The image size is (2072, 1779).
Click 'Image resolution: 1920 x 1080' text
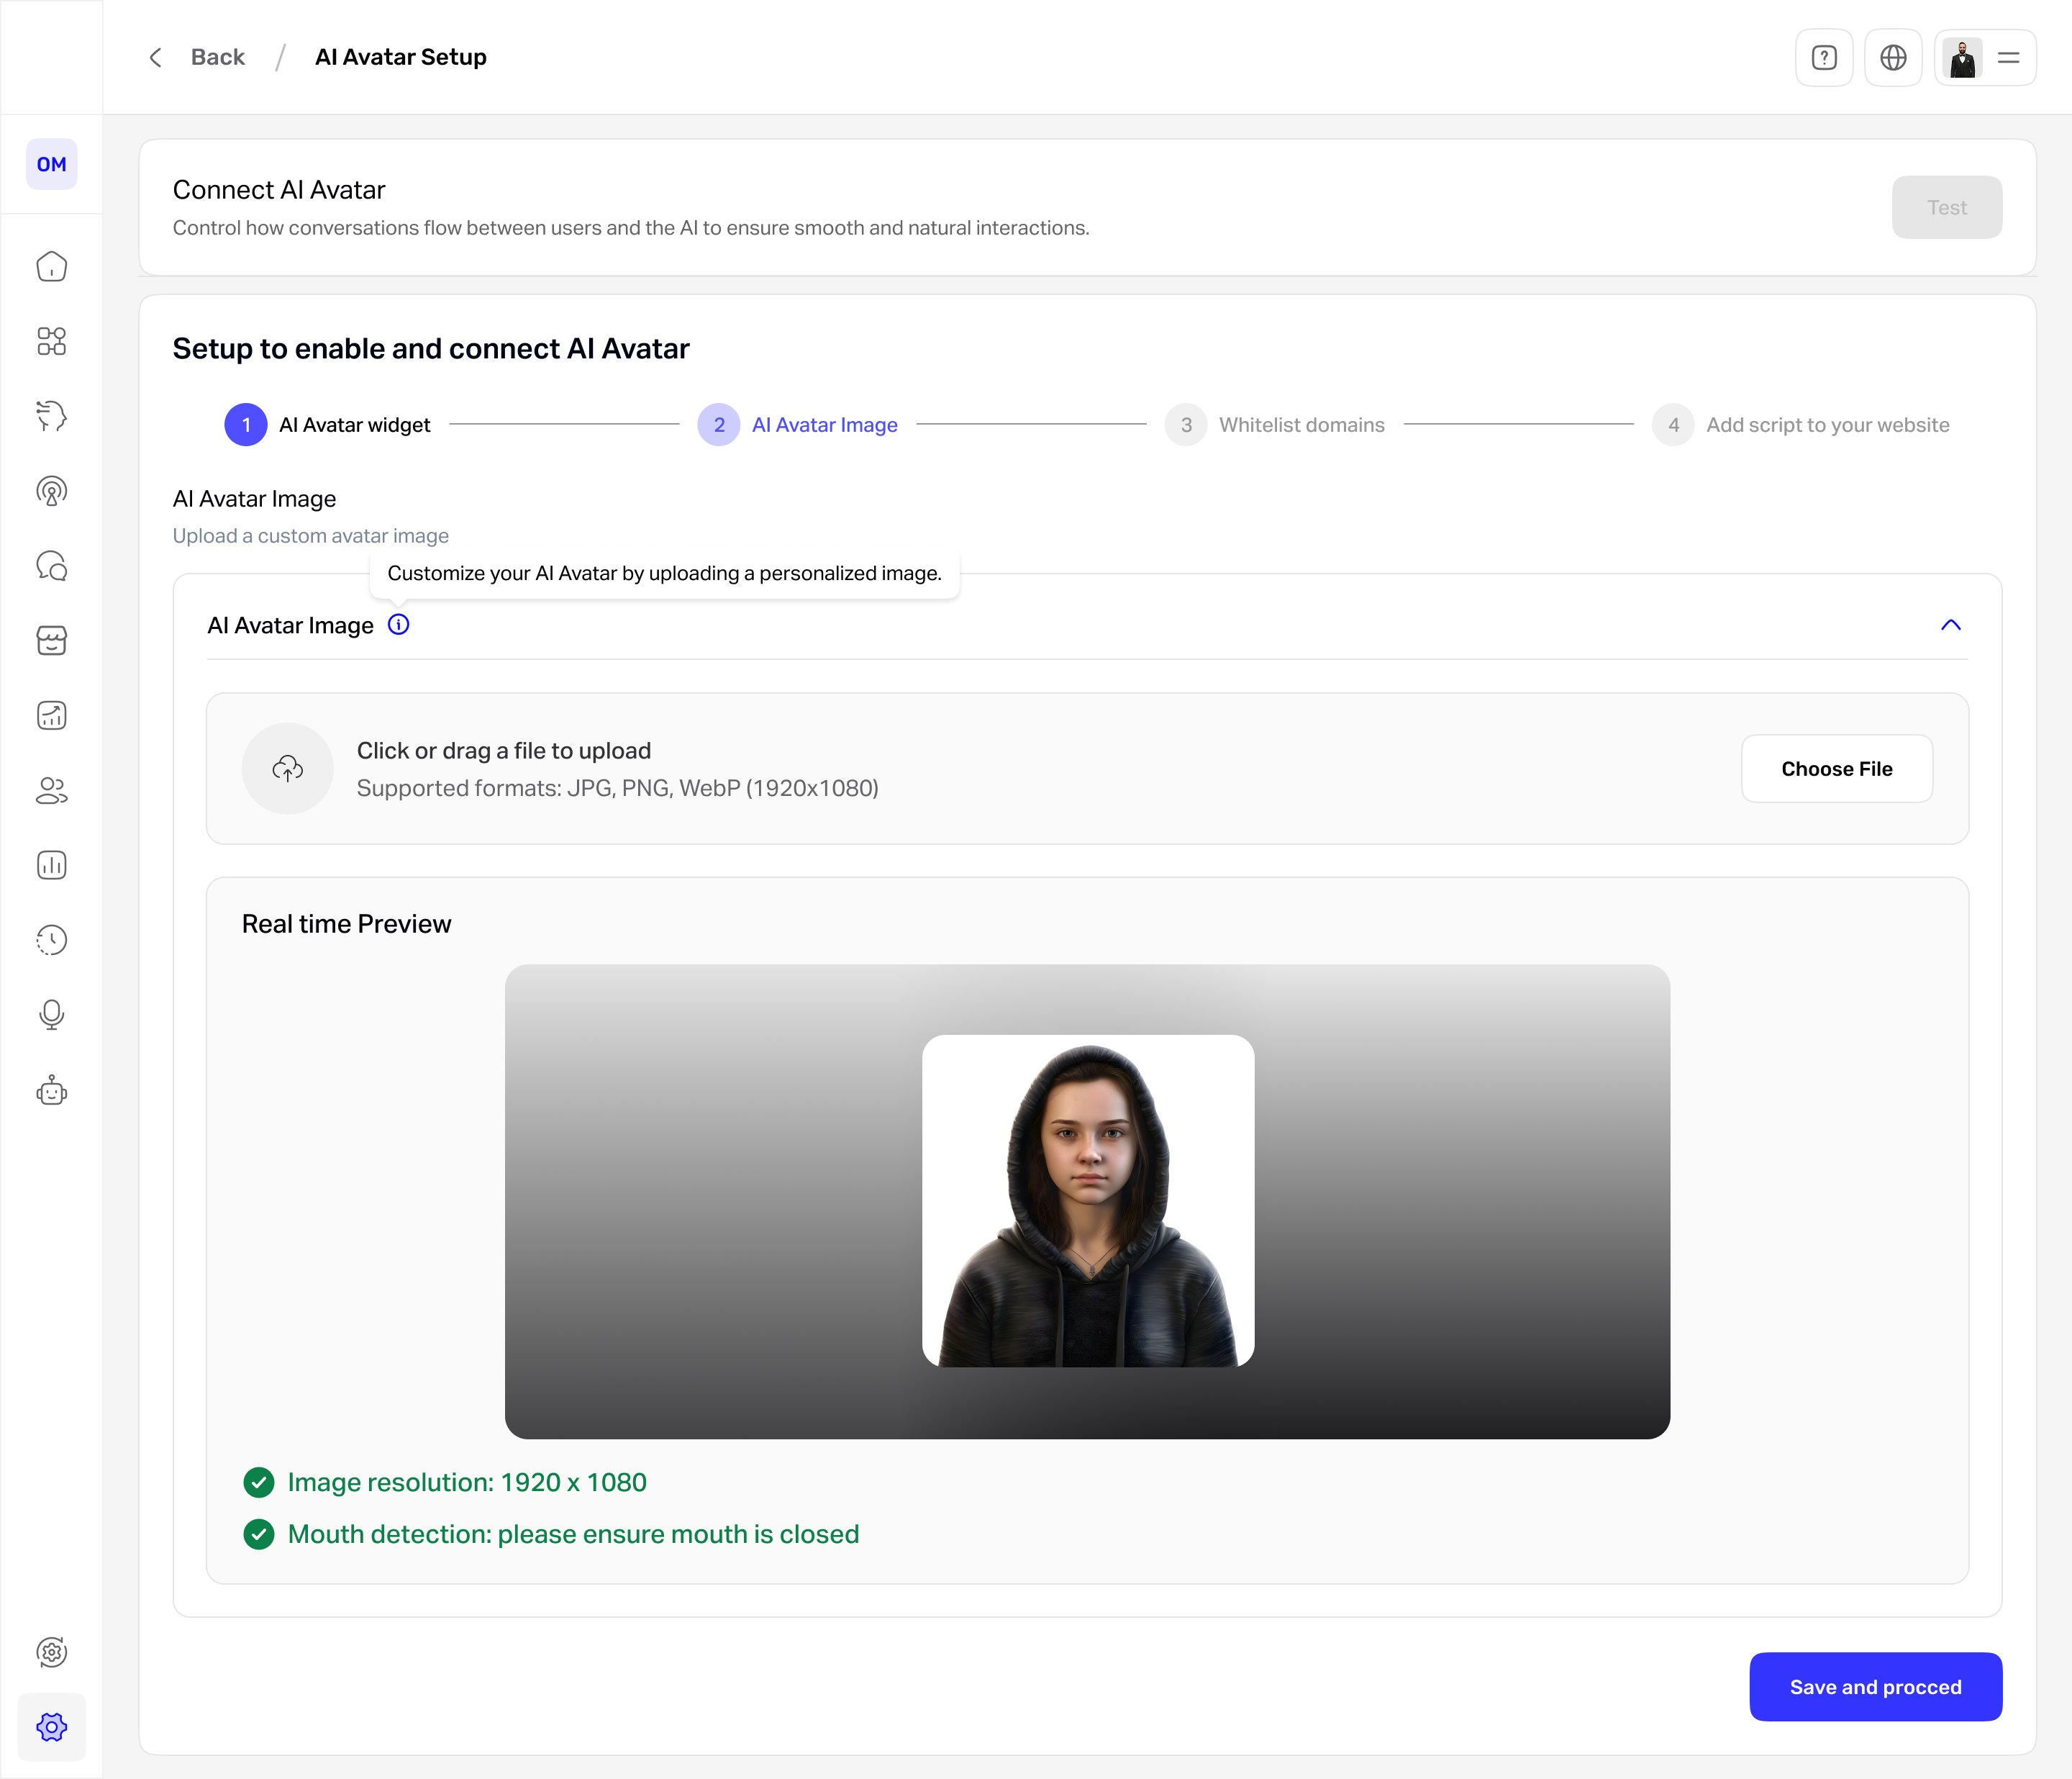467,1482
